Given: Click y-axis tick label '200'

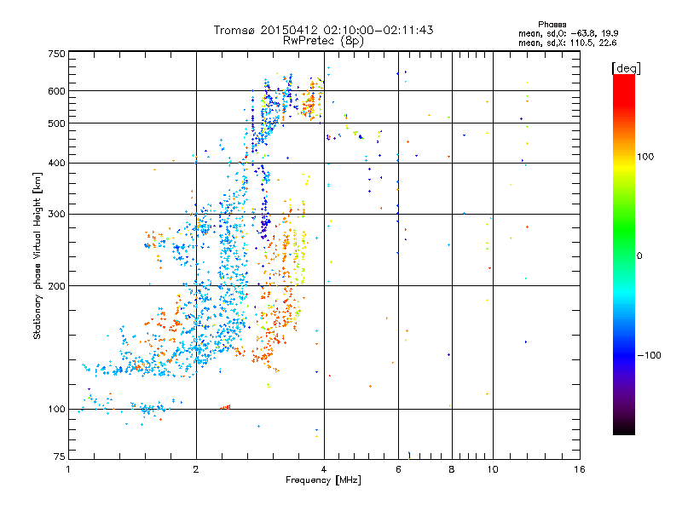Looking at the screenshot, I should click(x=56, y=286).
